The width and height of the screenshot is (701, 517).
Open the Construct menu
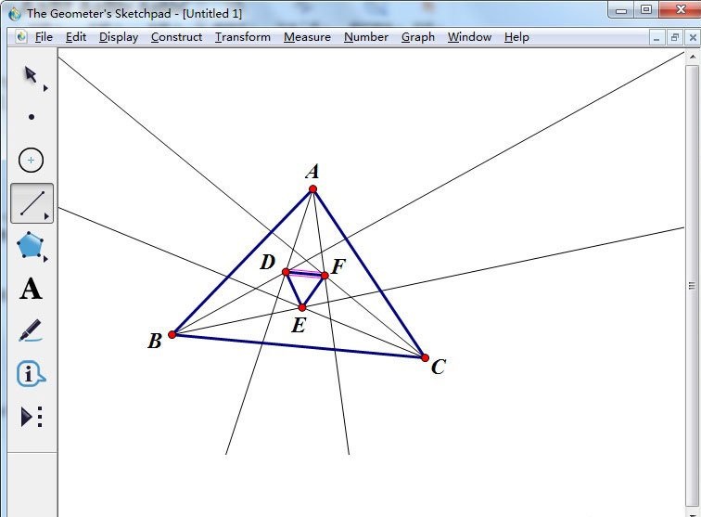click(176, 37)
